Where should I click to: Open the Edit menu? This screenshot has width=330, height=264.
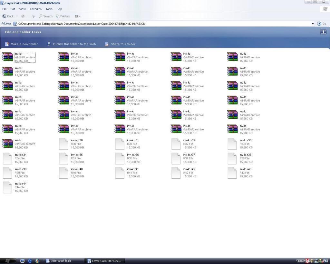coord(13,9)
